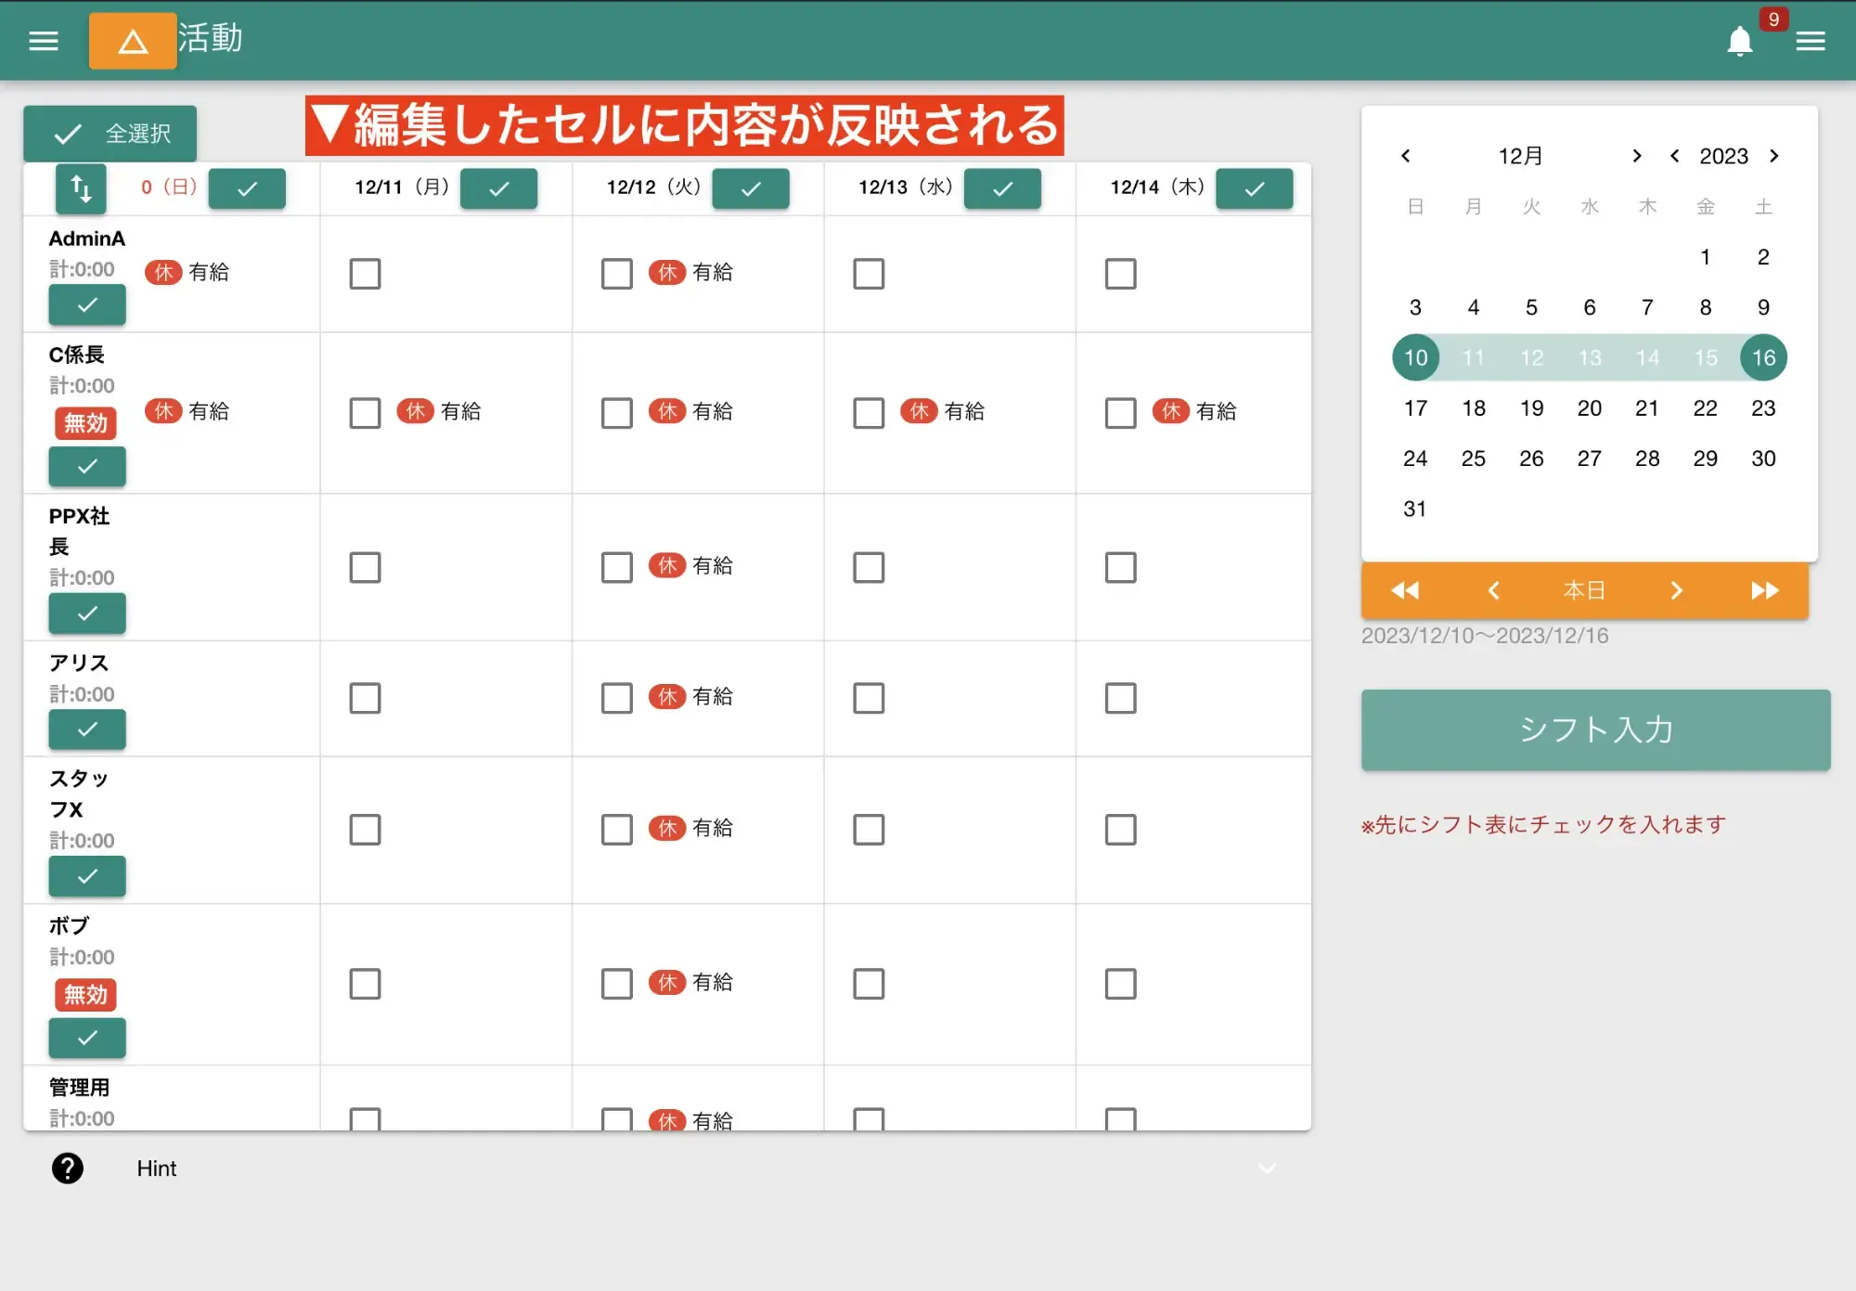The height and width of the screenshot is (1291, 1856).
Task: Open the right overflow menu
Action: point(1811,40)
